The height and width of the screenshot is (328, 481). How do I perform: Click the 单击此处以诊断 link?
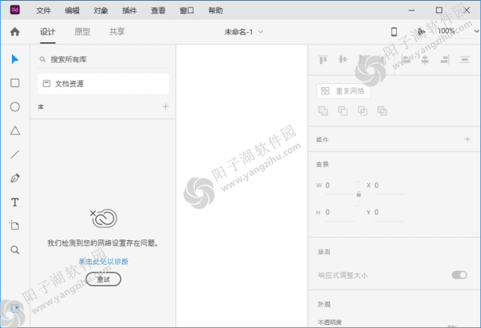click(x=104, y=261)
